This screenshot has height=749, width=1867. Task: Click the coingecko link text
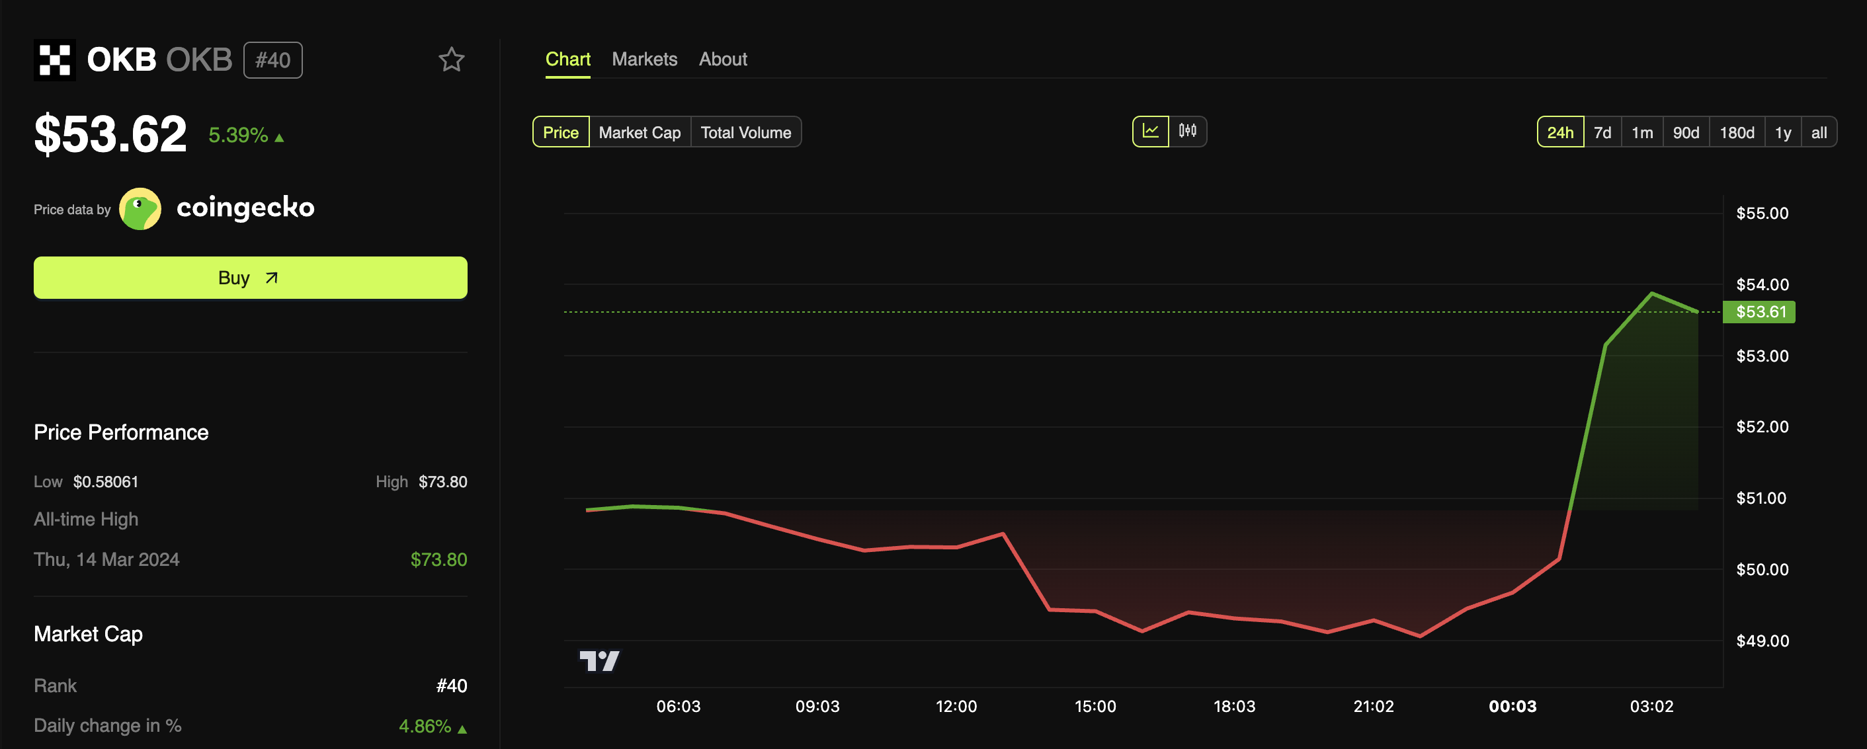[245, 208]
